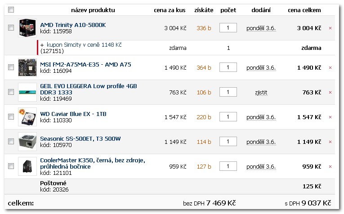This screenshot has height=214, width=344.
Task: Click the 'bez DPH 7 469 Kč' total
Action: click(209, 203)
